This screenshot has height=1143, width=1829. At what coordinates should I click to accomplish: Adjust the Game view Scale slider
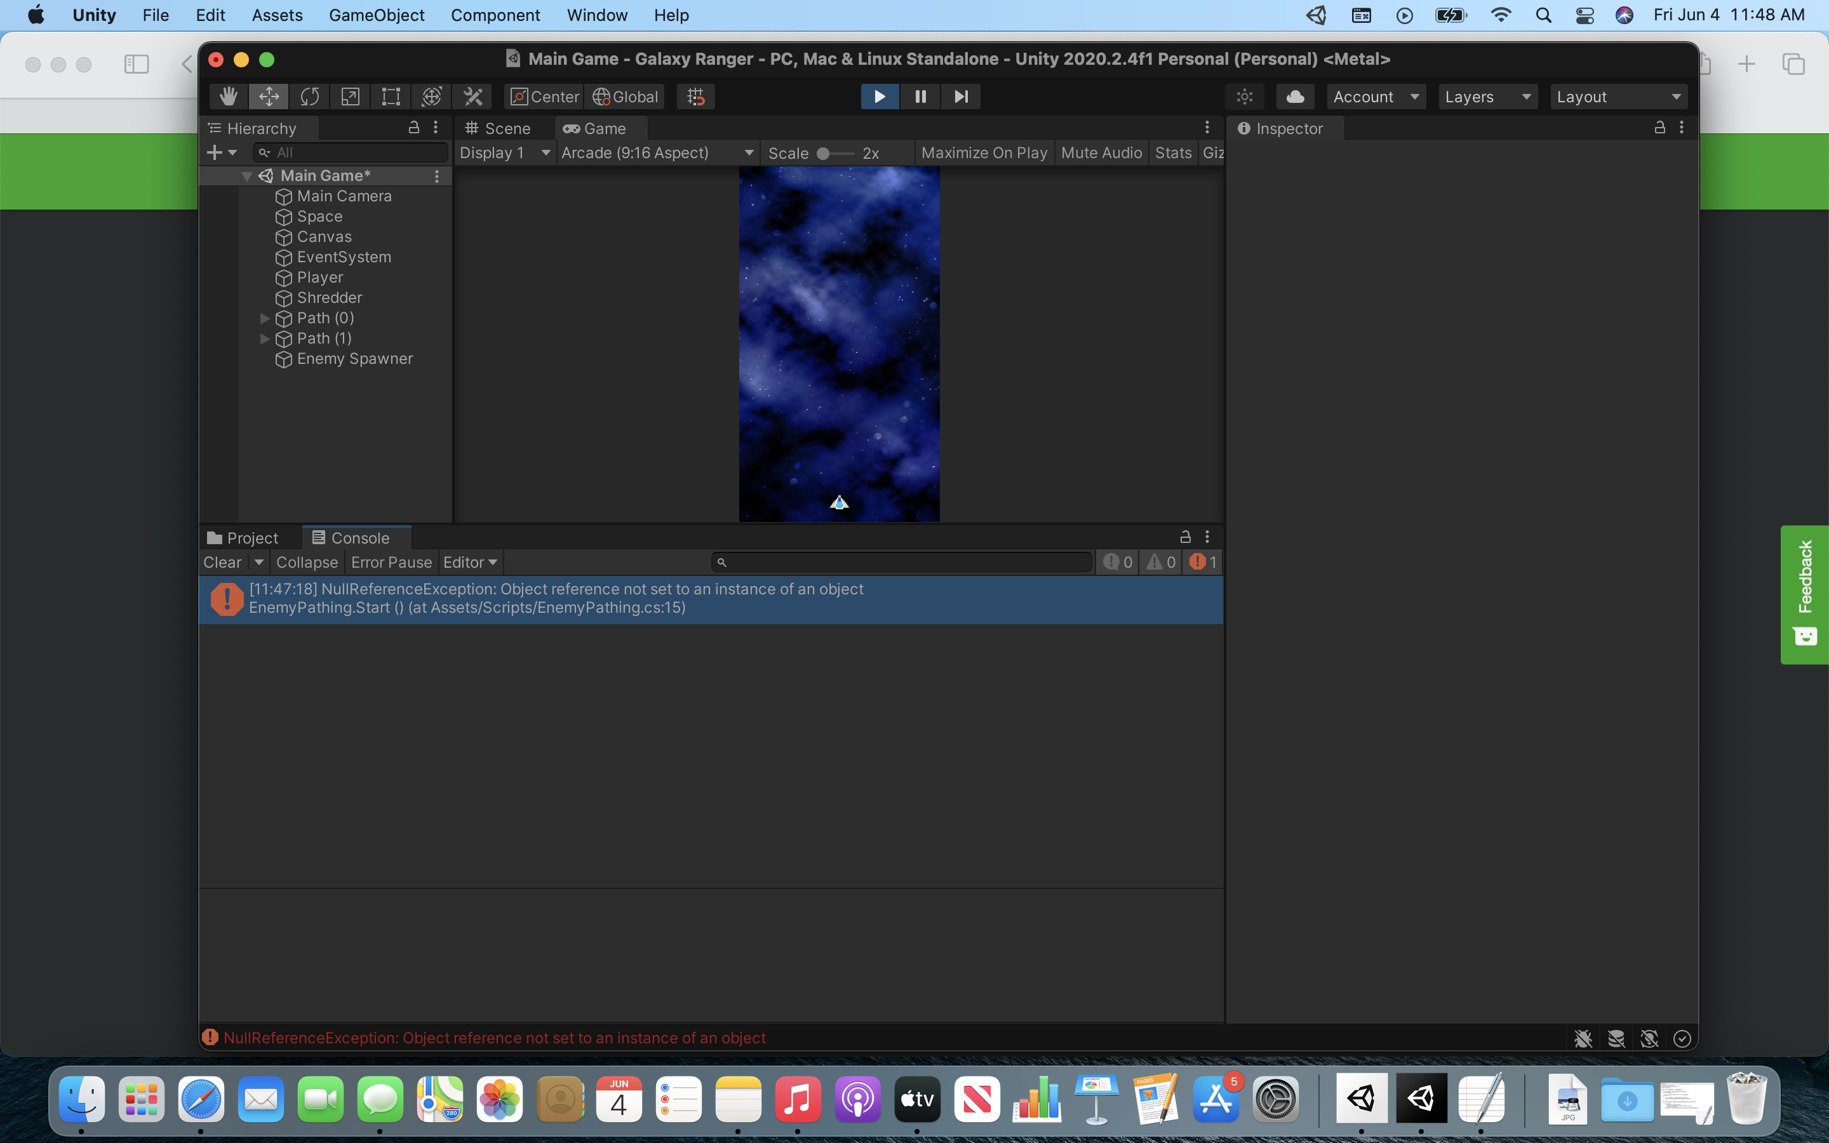[x=824, y=154]
